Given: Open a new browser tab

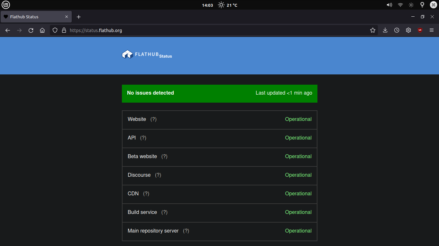Looking at the screenshot, I should 78,17.
